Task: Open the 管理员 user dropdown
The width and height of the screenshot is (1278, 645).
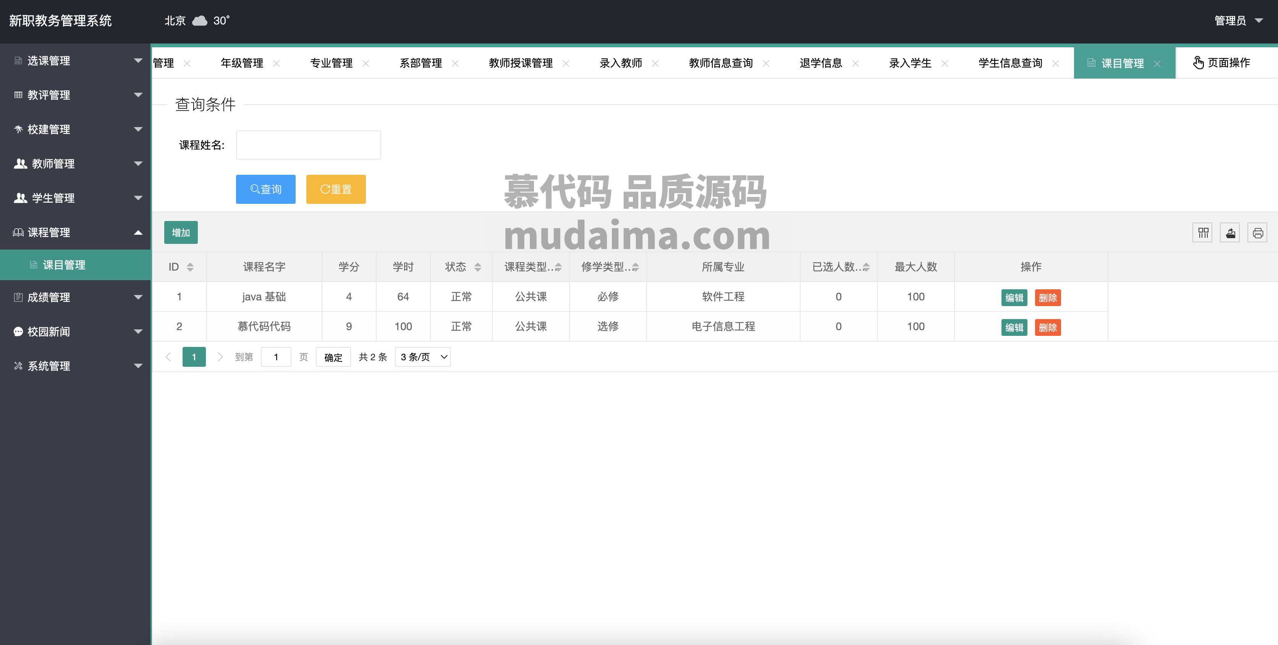Action: 1238,21
